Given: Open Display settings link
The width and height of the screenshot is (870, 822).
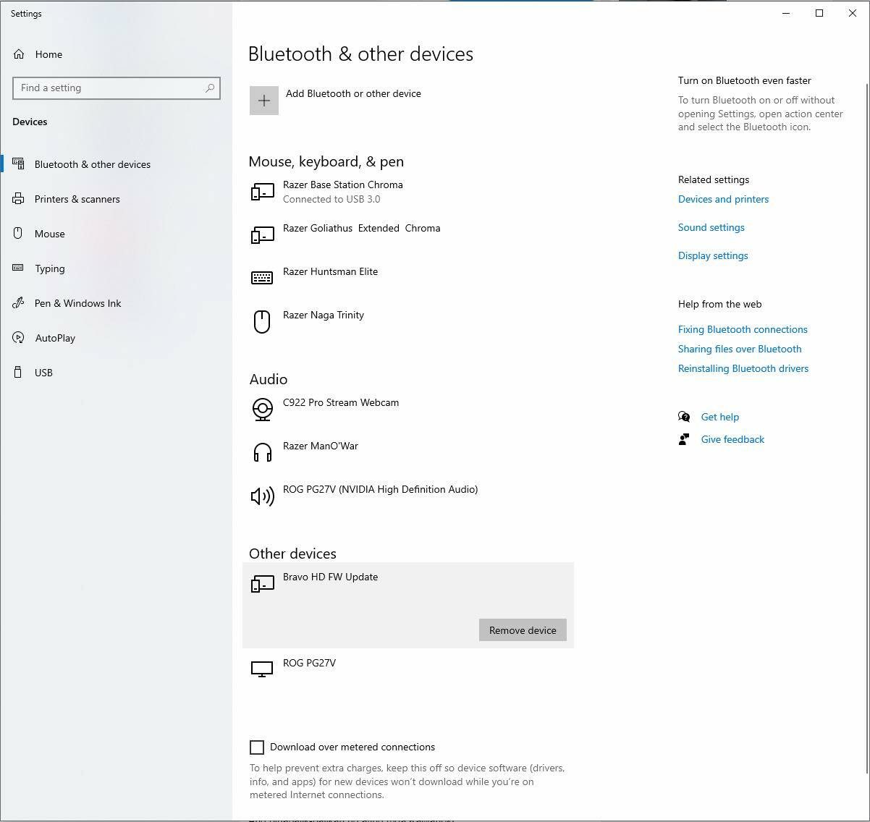Looking at the screenshot, I should (x=713, y=255).
